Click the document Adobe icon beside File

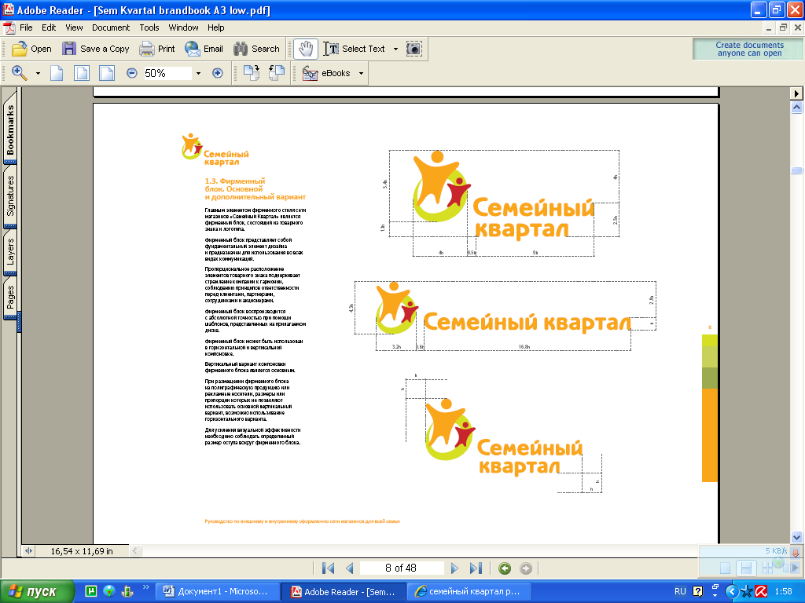(9, 27)
